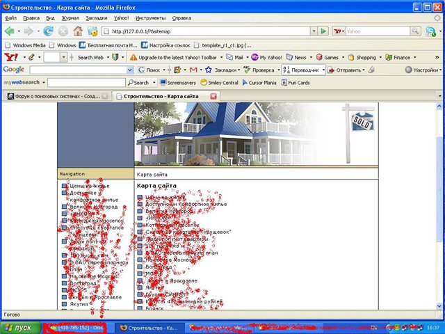Open Настройка ссылок bookmark
The height and width of the screenshot is (334, 445).
[165, 45]
